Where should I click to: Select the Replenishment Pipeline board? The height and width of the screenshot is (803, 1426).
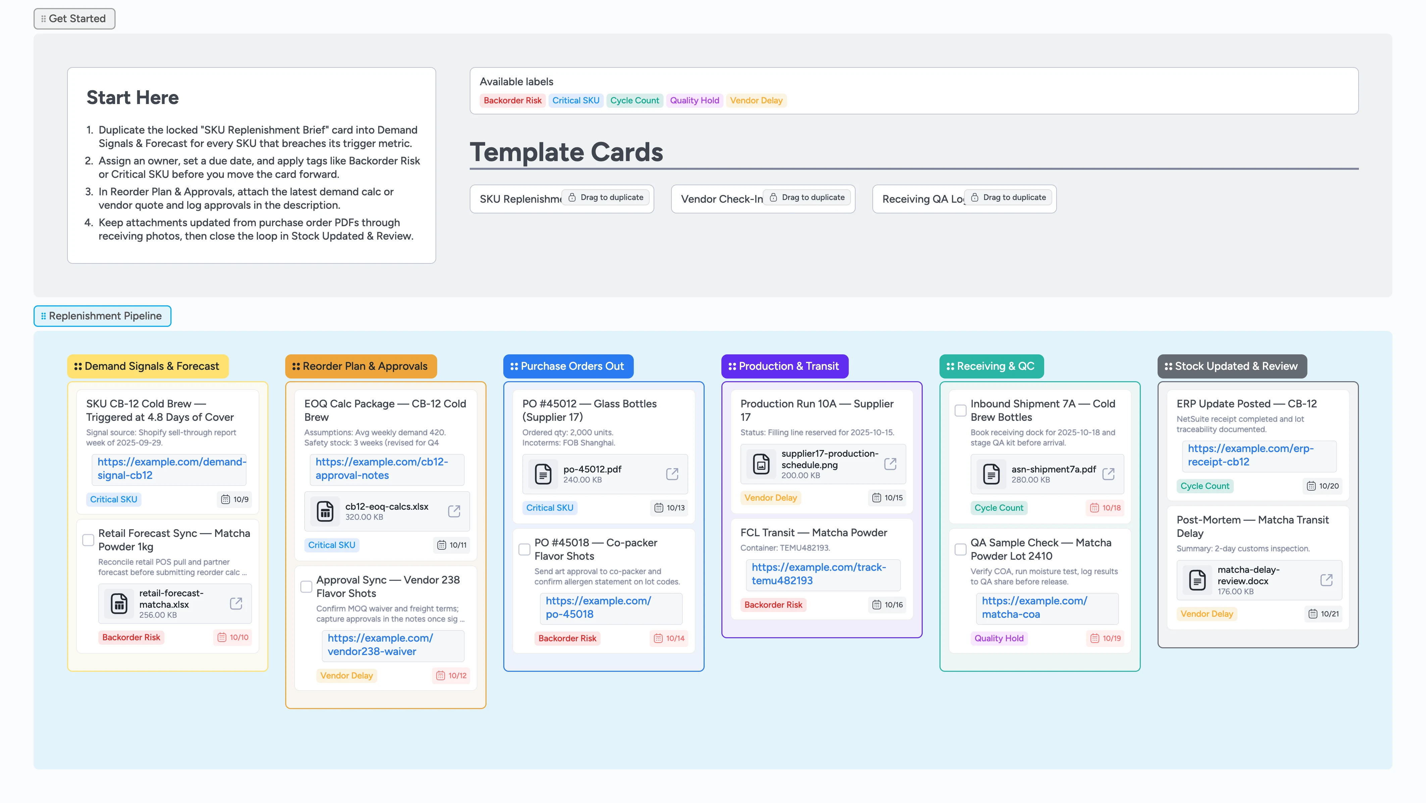(x=105, y=316)
